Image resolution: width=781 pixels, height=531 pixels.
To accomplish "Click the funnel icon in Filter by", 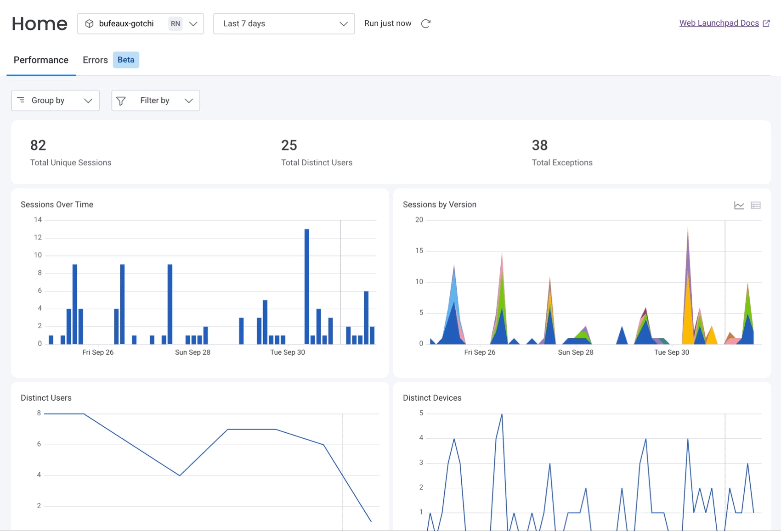I will pos(121,101).
